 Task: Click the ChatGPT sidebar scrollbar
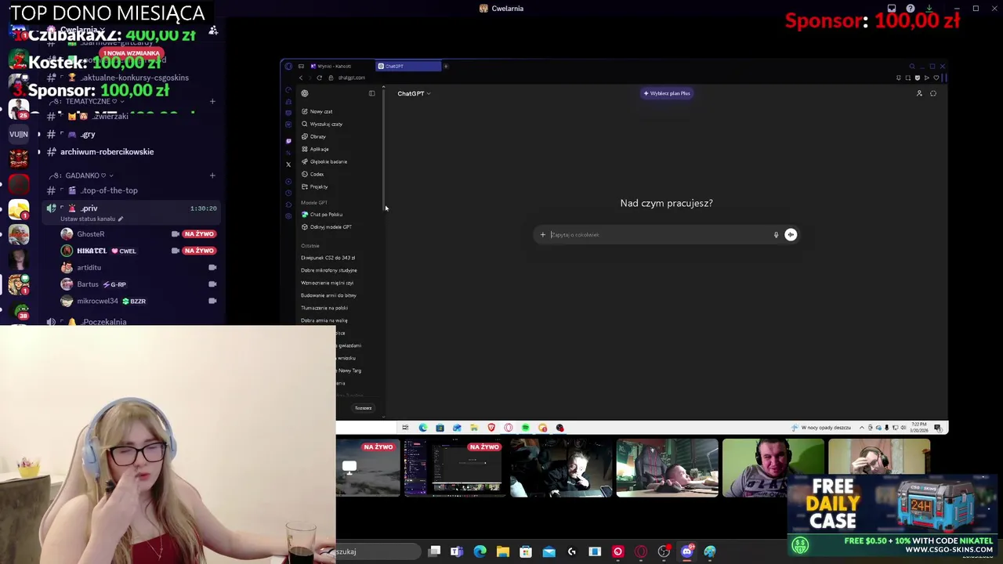(384, 149)
